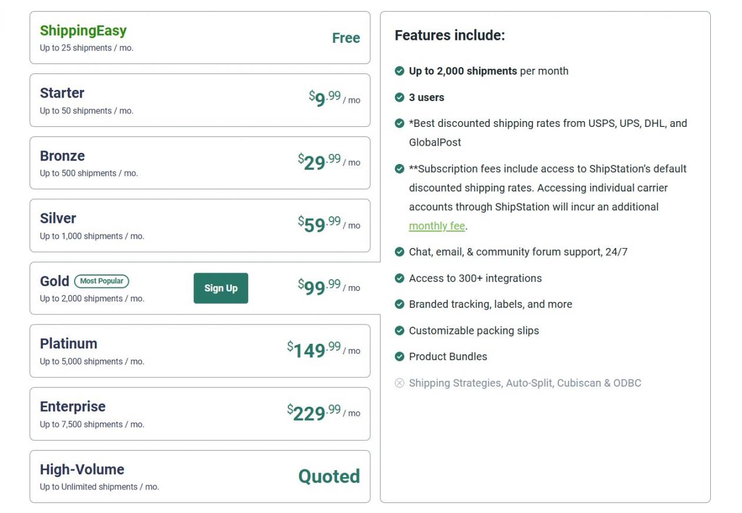The image size is (742, 513).
Task: Click checkmark beside Access to 300+ integrations
Action: (x=400, y=278)
